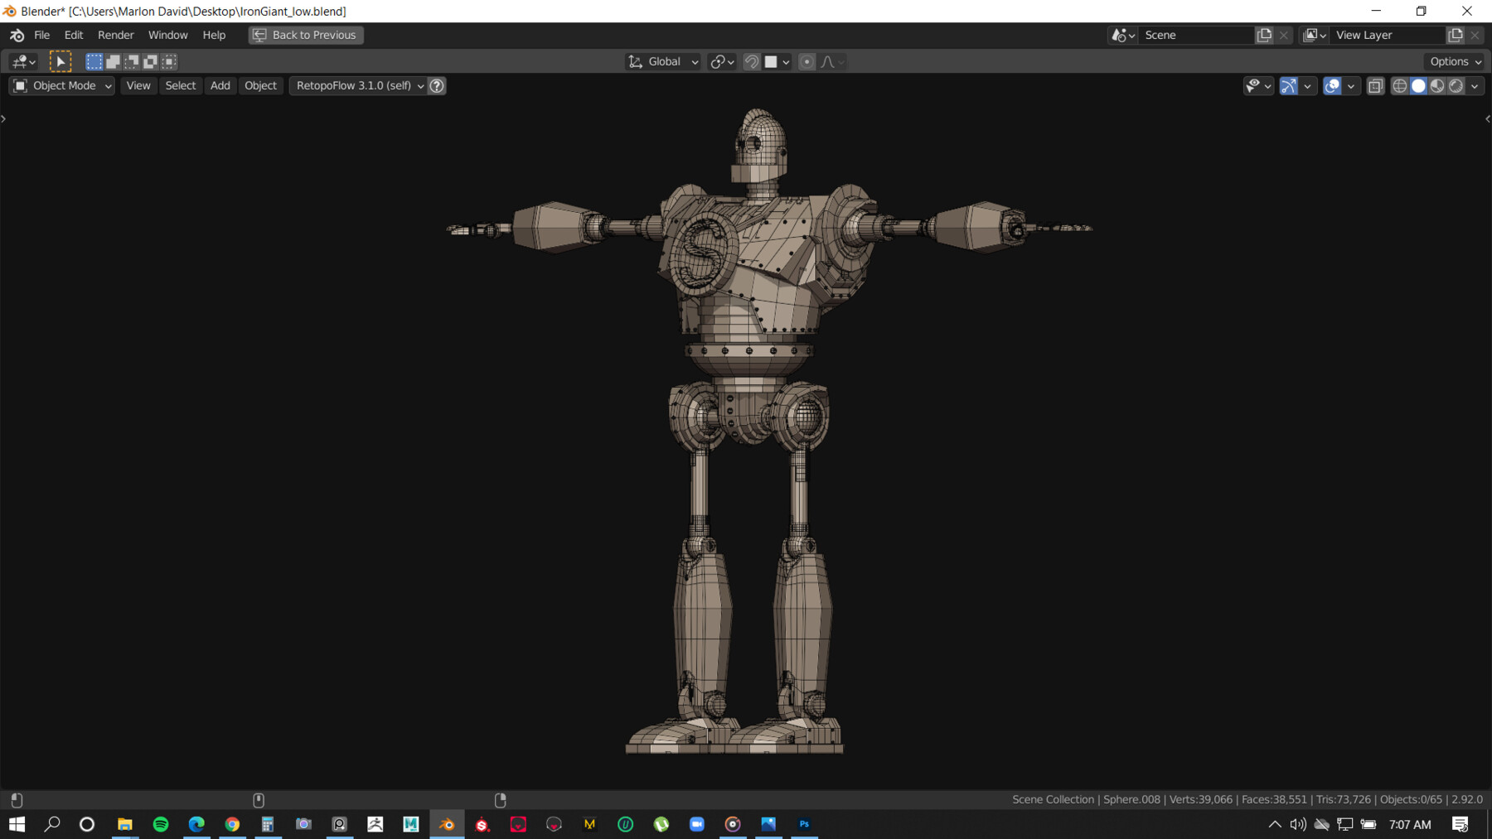Click the Back to Previous button
The image size is (1492, 839).
point(306,35)
